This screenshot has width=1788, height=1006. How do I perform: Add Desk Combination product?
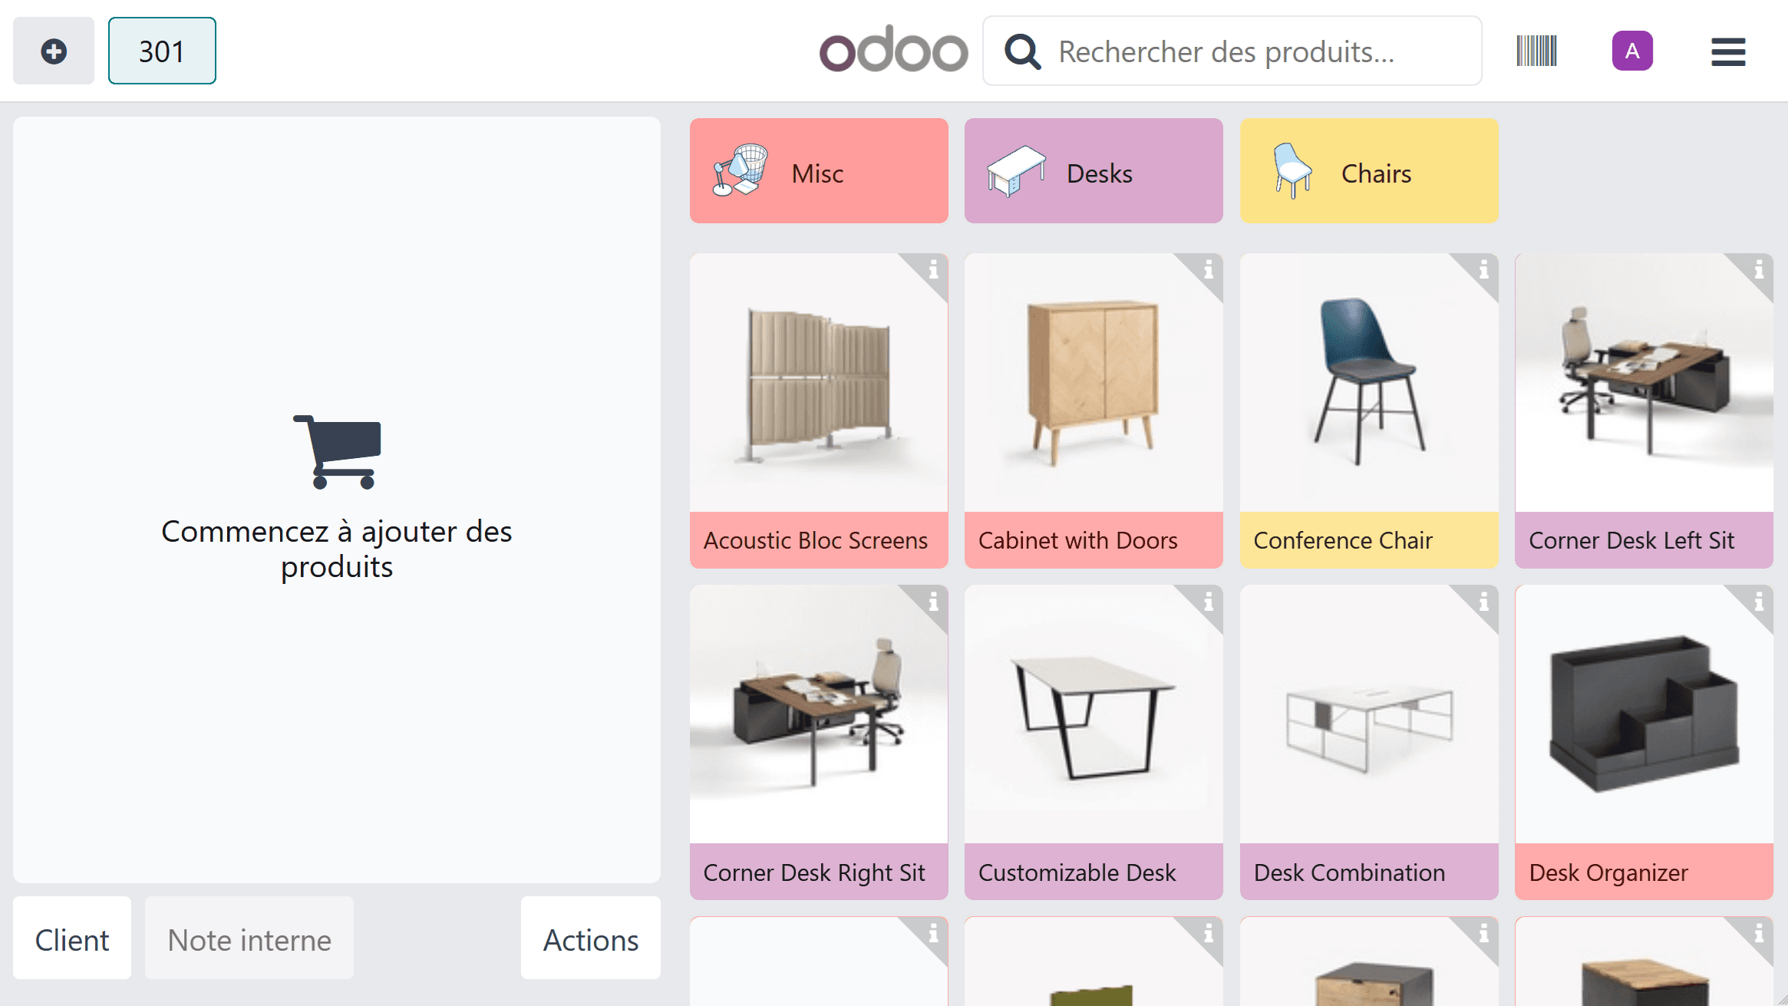(x=1369, y=743)
